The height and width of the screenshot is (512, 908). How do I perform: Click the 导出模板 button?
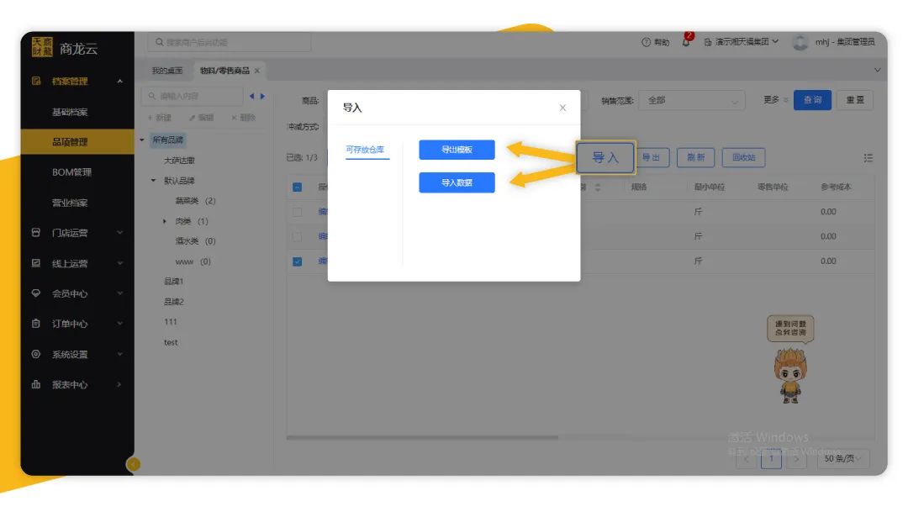coord(457,150)
